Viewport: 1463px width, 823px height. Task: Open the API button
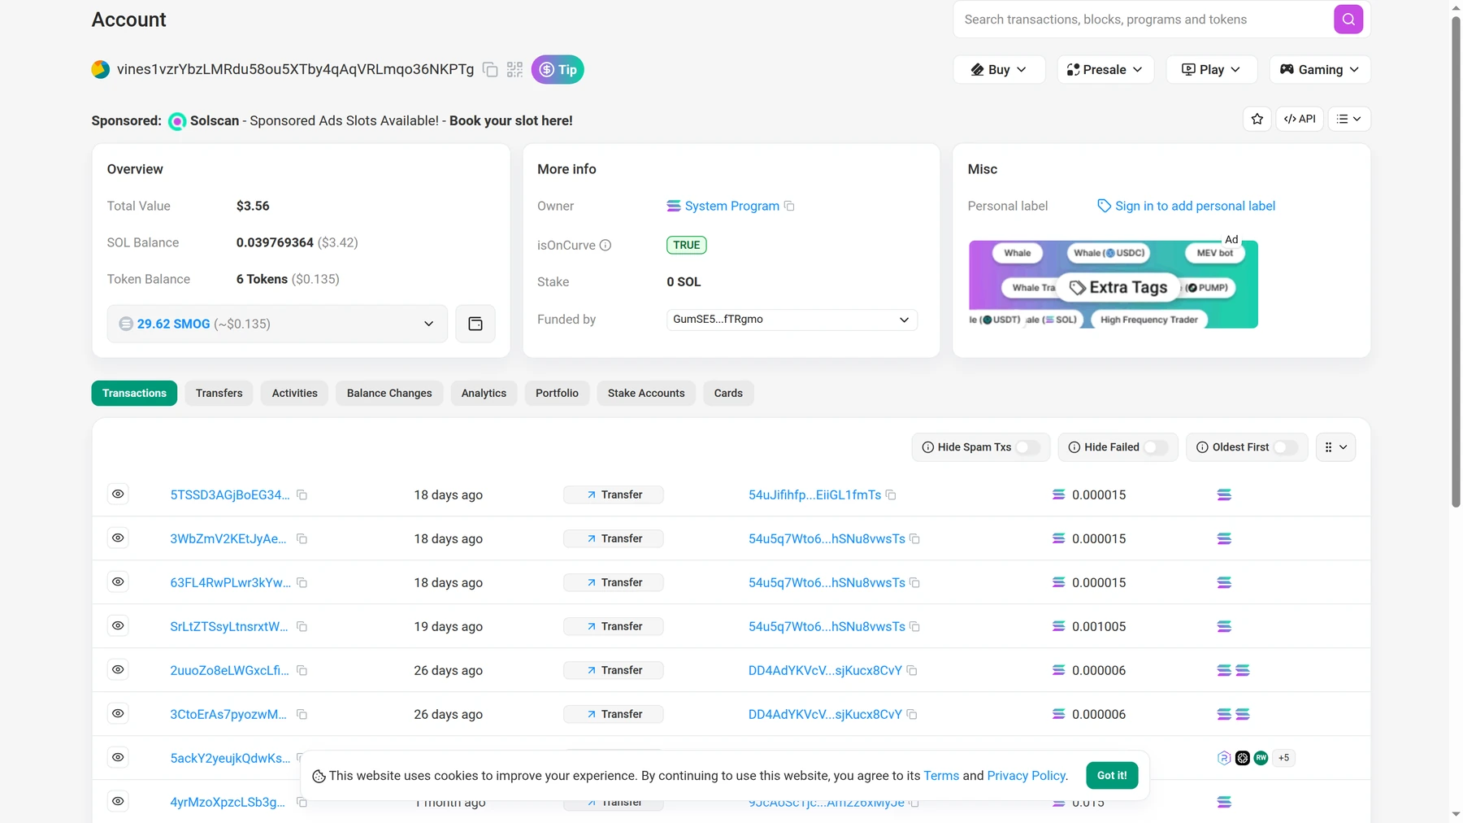1300,120
